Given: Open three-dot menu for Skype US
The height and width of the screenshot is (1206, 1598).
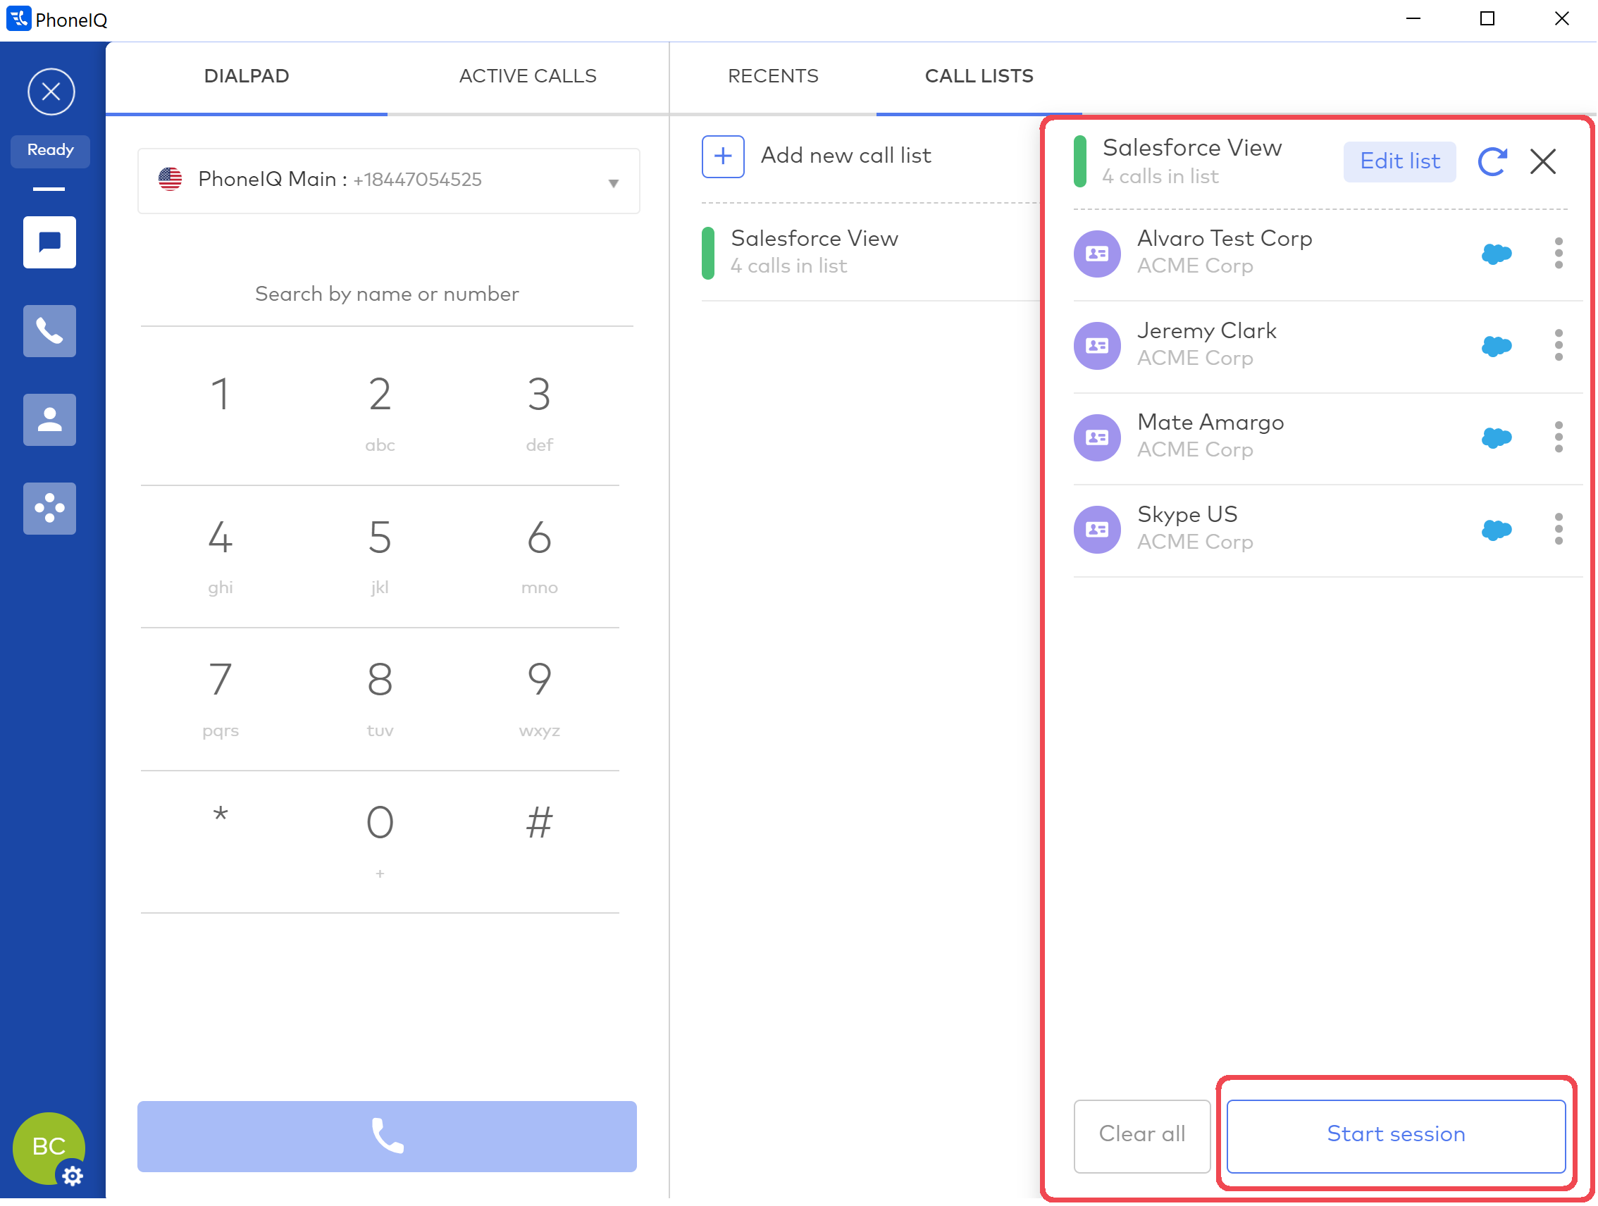Looking at the screenshot, I should [x=1559, y=530].
